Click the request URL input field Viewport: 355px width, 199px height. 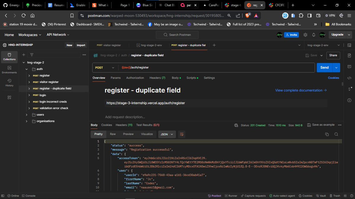tap(217, 68)
